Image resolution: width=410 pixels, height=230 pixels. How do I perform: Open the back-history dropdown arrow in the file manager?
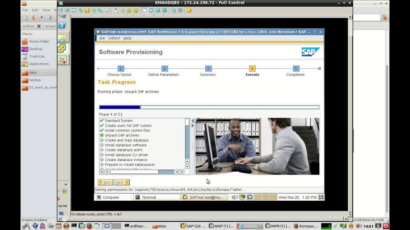(41, 18)
